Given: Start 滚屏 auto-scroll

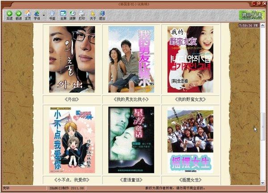Looking at the screenshot, I should tap(72, 15).
